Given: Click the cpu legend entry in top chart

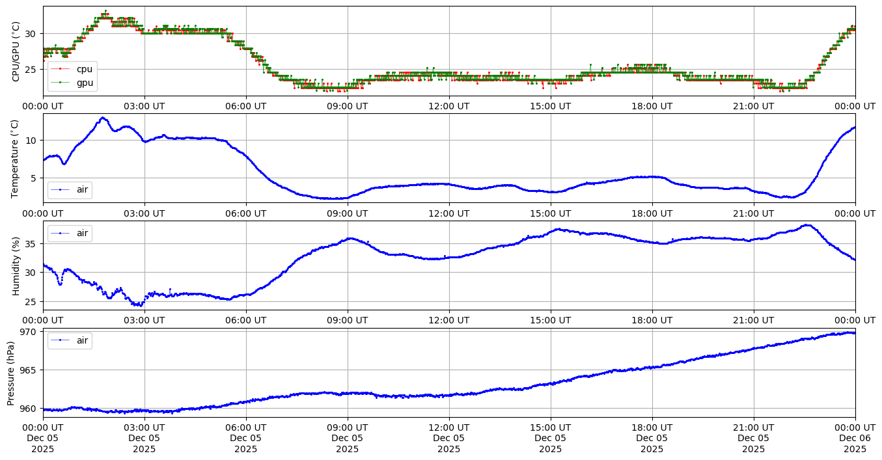Looking at the screenshot, I should pos(84,69).
